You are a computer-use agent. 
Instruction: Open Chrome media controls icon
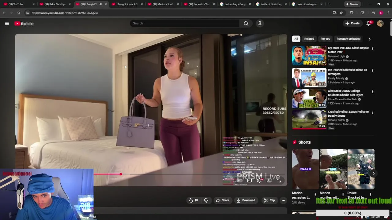coord(373,13)
